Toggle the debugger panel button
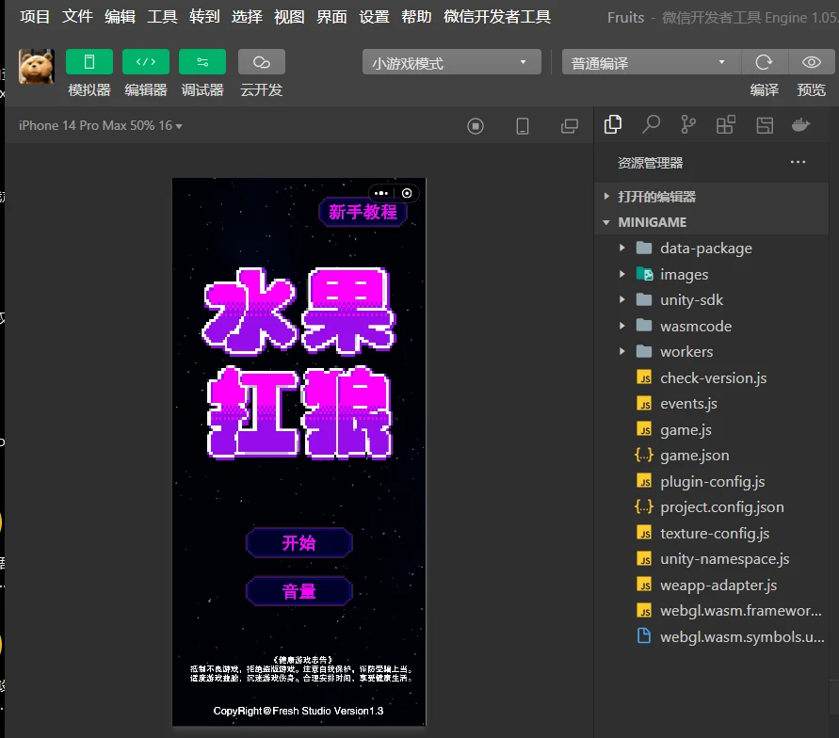Viewport: 839px width, 738px height. click(202, 62)
